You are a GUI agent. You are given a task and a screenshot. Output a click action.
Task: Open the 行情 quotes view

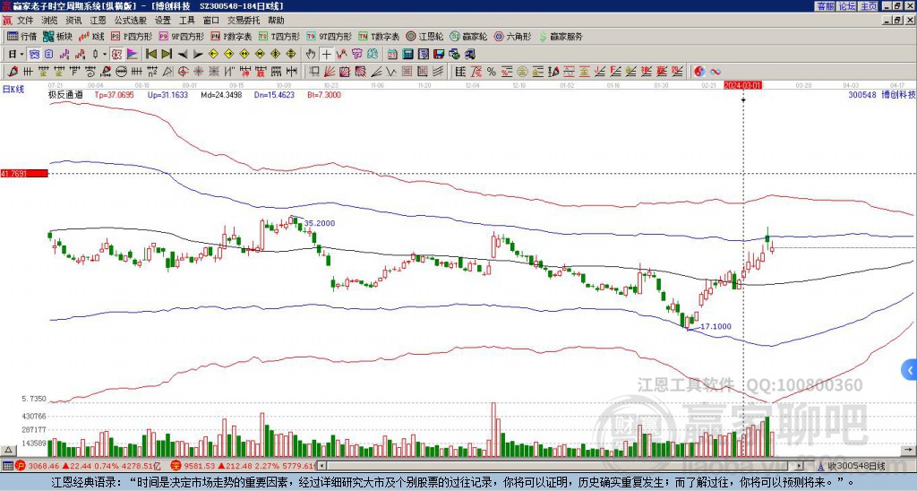tap(21, 36)
